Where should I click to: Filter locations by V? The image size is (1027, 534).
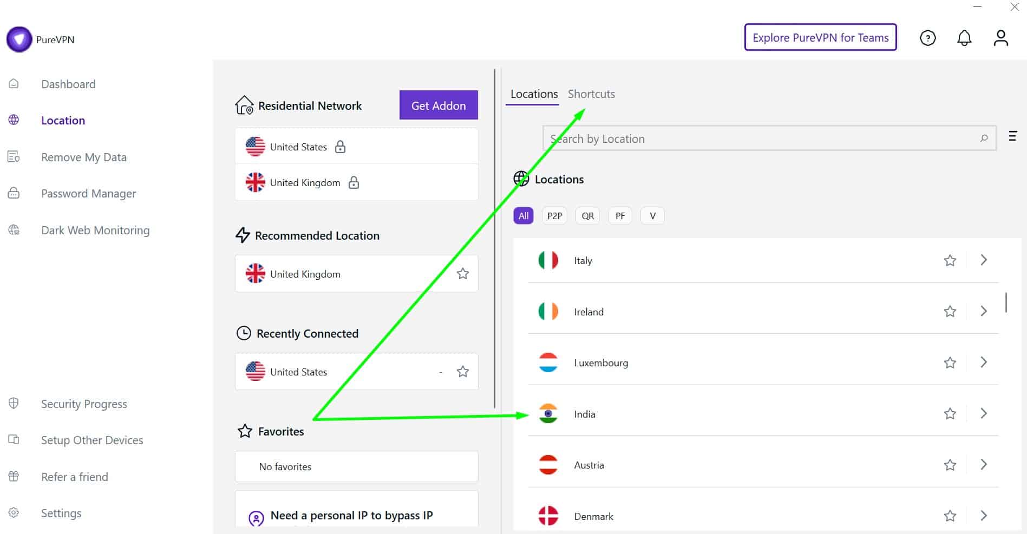(652, 216)
